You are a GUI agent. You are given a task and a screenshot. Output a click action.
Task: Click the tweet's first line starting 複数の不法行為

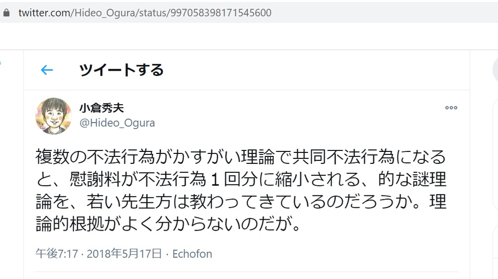pos(241,156)
